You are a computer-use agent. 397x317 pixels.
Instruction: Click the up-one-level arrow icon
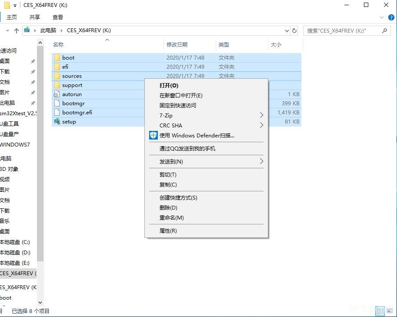pos(16,30)
